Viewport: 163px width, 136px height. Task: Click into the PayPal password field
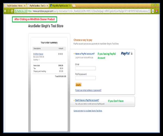tap(85, 78)
